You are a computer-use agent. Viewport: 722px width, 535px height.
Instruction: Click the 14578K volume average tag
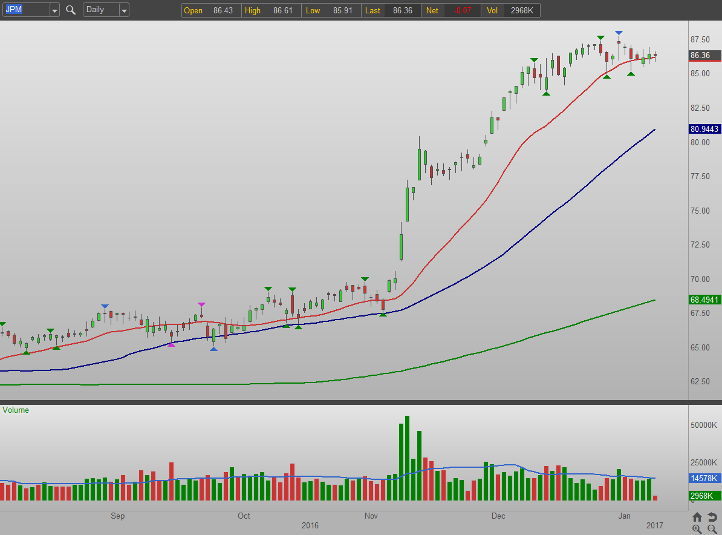pos(704,478)
